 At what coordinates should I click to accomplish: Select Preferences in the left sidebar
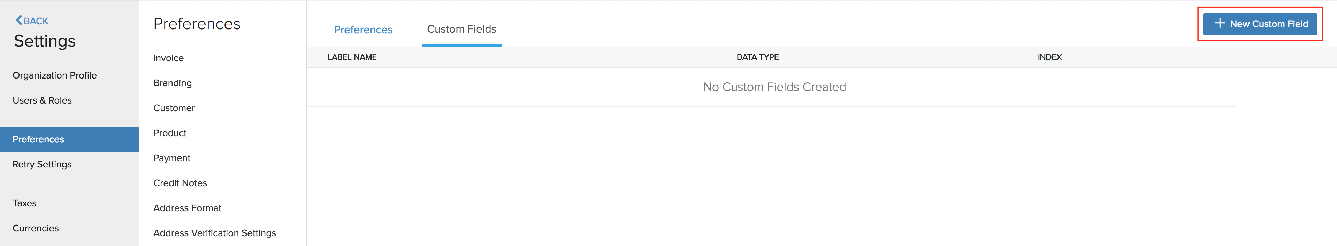click(38, 139)
